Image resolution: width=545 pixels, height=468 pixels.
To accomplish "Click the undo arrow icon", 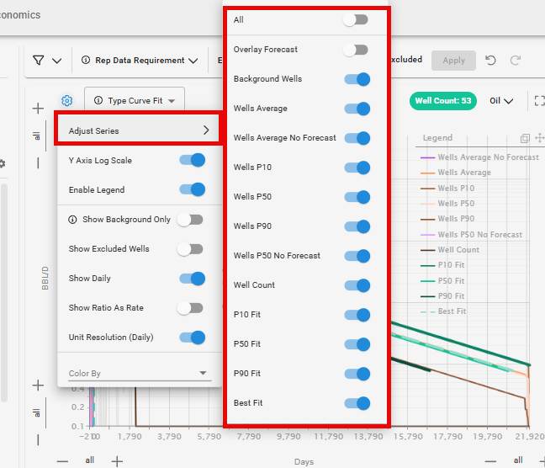I will tap(490, 61).
